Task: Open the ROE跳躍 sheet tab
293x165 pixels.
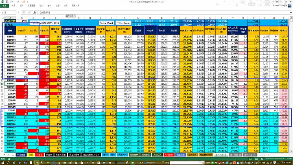Action: click(21, 155)
